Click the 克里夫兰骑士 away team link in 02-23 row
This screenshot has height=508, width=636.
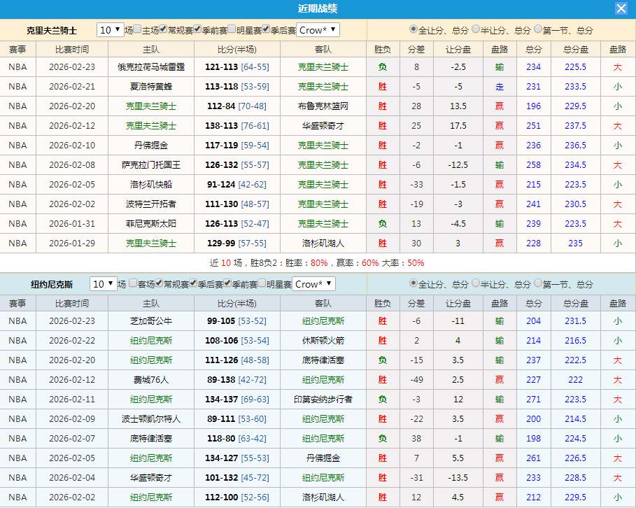pos(323,67)
